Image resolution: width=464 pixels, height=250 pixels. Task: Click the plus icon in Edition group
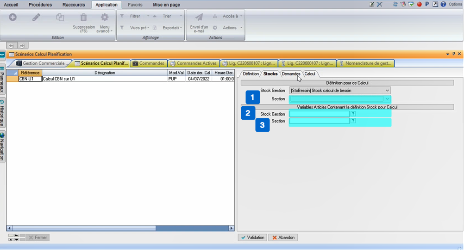13,17
